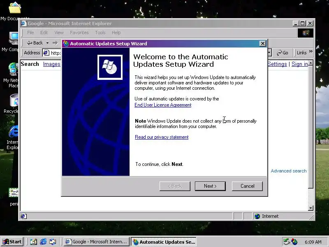Click the Show Desktop quick launch icon
Screen dimensions: 329x247
pyautogui.click(x=34, y=242)
